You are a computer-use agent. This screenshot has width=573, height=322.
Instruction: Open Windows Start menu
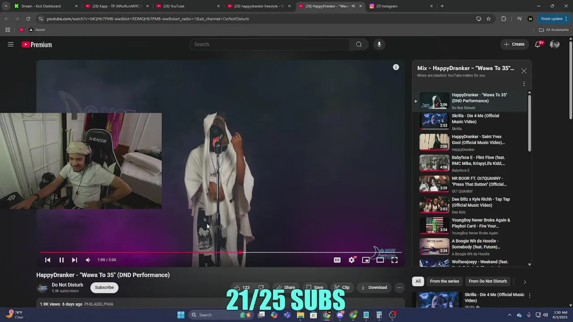181,315
